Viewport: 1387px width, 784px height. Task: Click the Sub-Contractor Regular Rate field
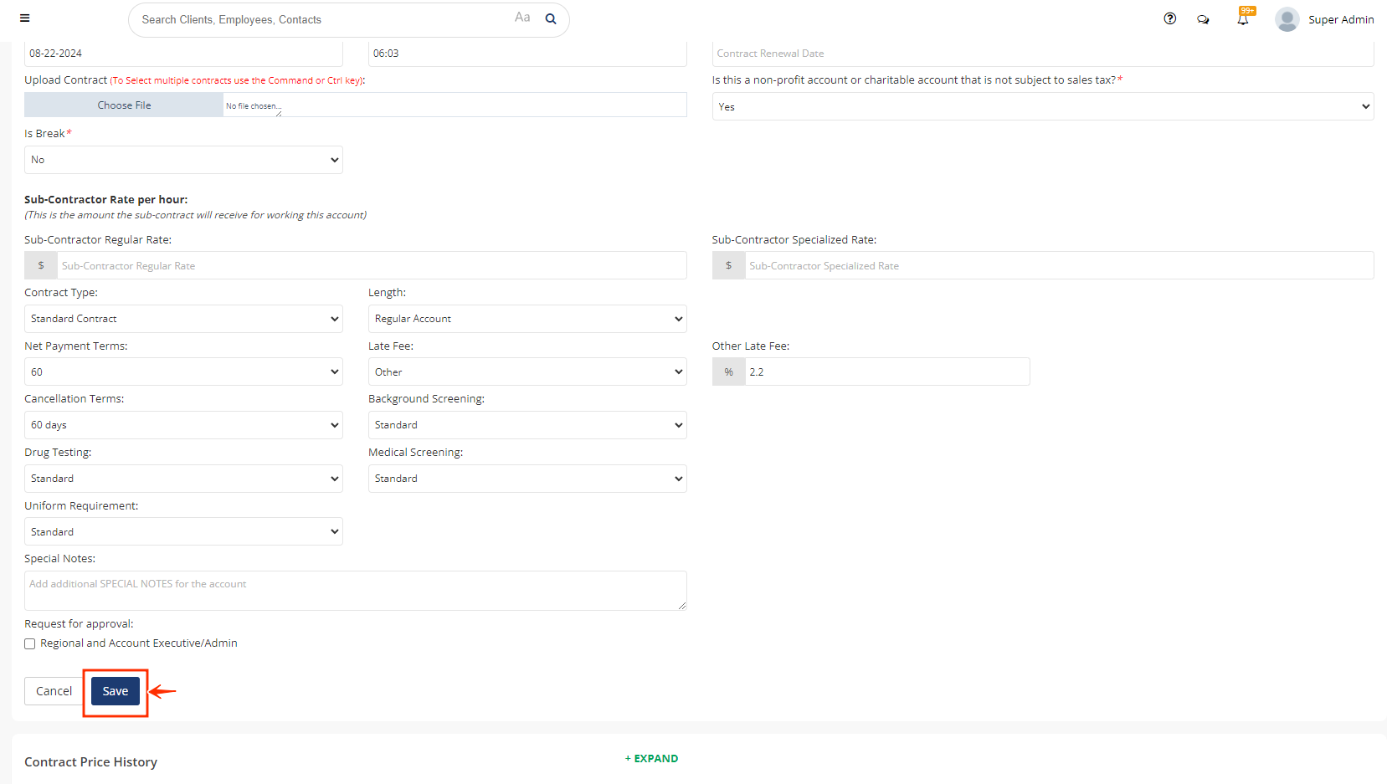coord(372,266)
